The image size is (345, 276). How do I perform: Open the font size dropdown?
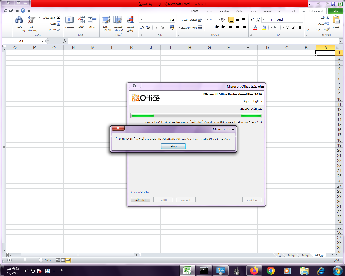(x=263, y=20)
